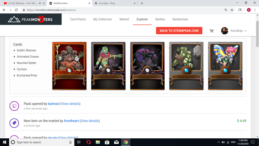
Task: Close the PeakMonsters tab
Action: 89,3
